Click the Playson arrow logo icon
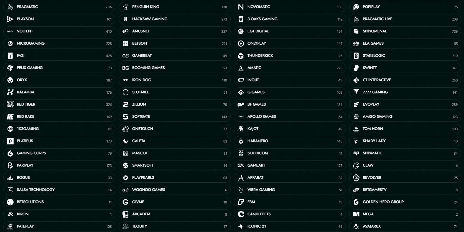 coord(10,19)
